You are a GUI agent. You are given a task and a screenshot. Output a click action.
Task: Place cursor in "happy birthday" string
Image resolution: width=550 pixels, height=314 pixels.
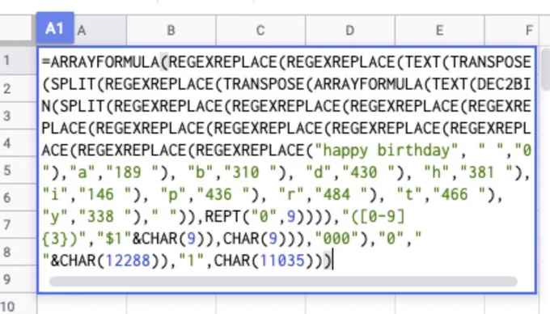coord(386,151)
